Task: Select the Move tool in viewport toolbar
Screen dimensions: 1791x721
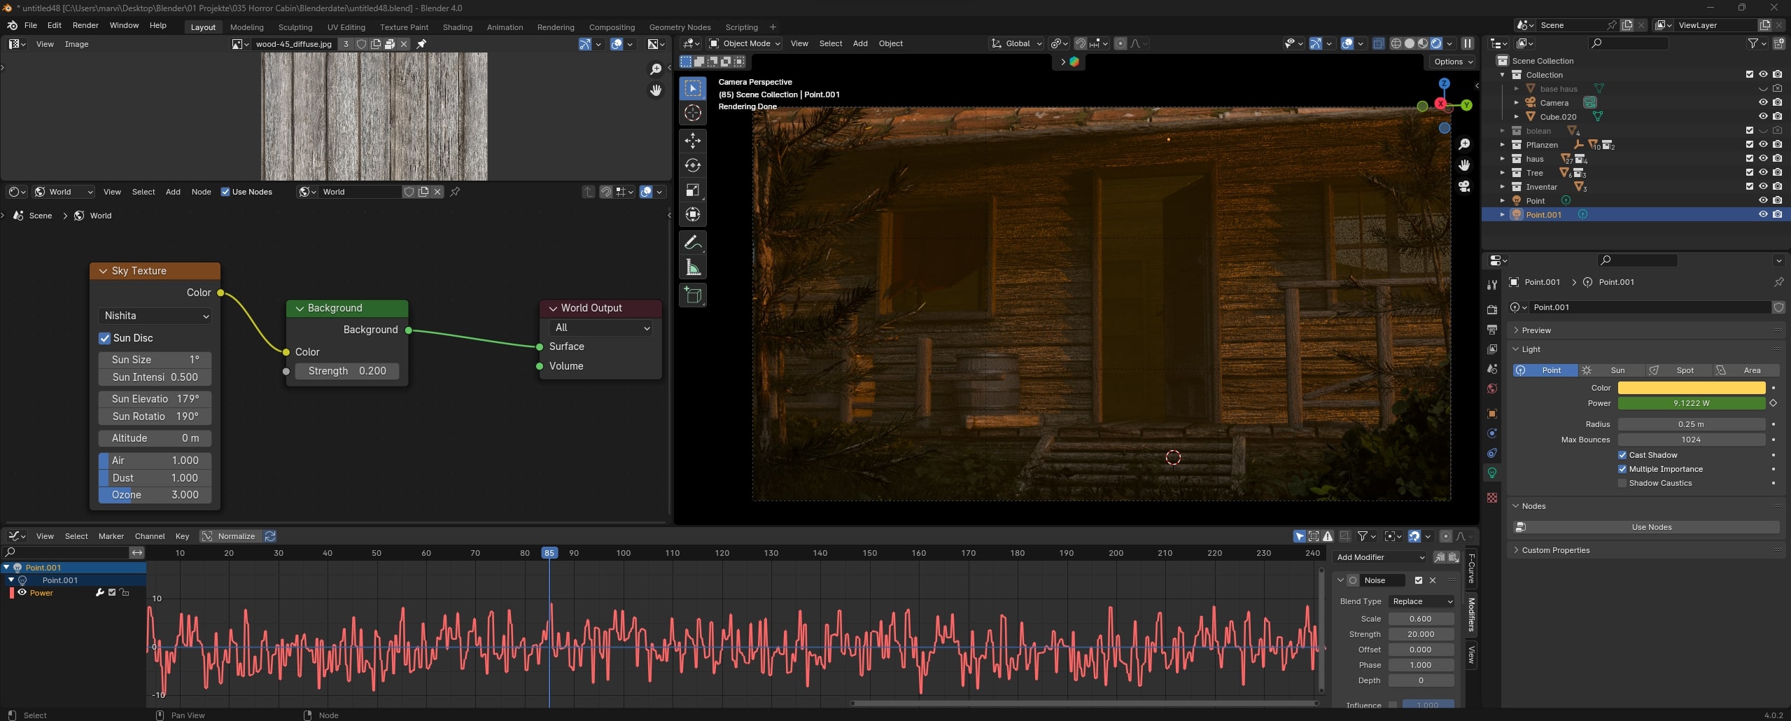Action: tap(692, 141)
